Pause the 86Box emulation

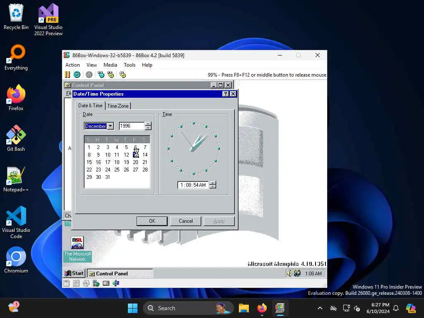(x=67, y=75)
